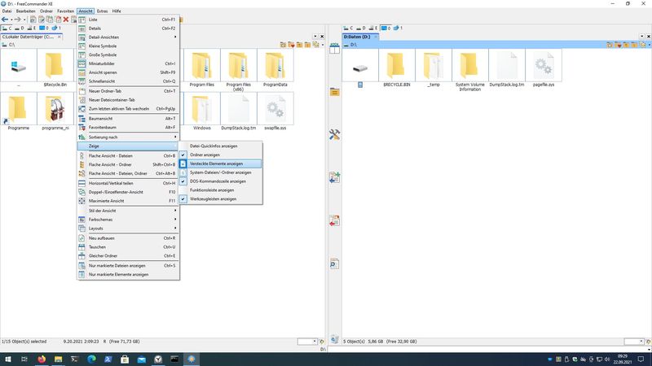Switch to C:Lokaler Datenträger tab

(31, 37)
